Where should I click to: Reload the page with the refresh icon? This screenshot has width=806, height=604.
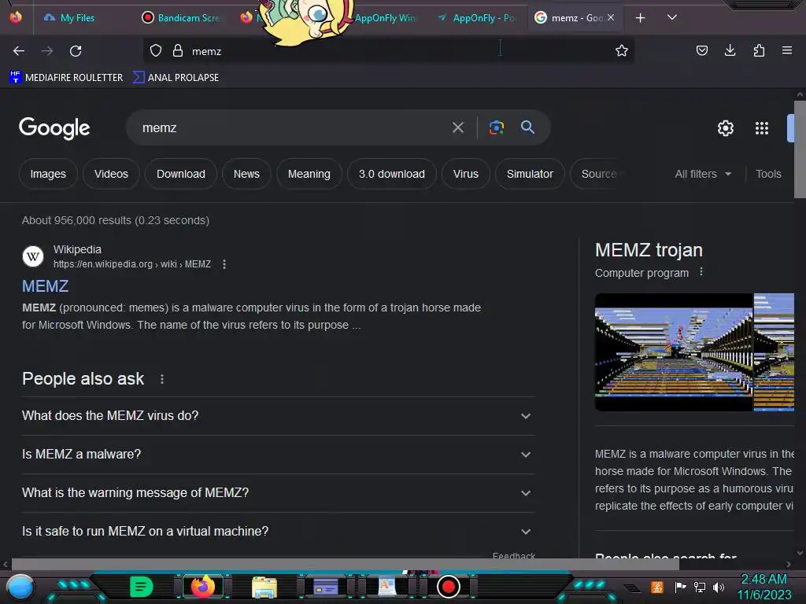(76, 51)
